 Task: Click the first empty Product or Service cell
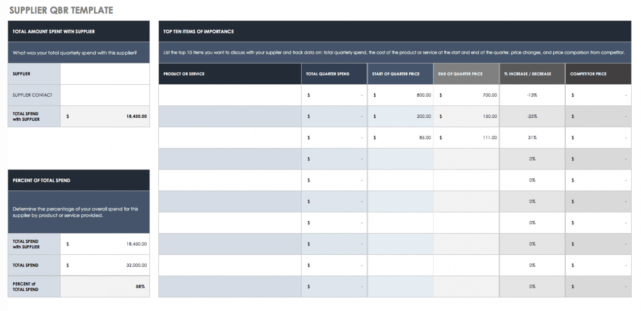point(230,95)
